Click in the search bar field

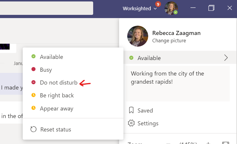click(x=46, y=8)
